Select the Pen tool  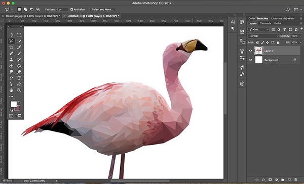pos(11,78)
